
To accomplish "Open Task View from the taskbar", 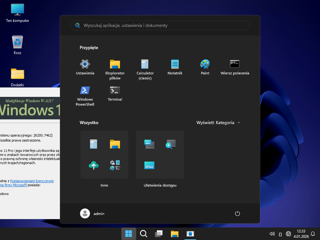I will [159, 233].
